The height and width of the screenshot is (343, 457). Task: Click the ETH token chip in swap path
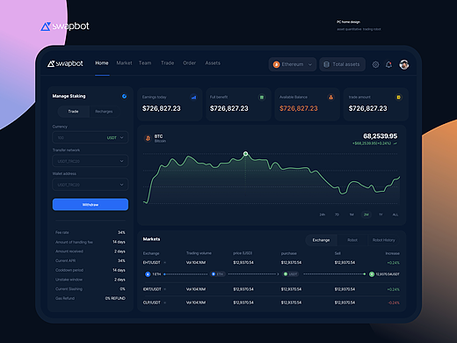click(217, 274)
